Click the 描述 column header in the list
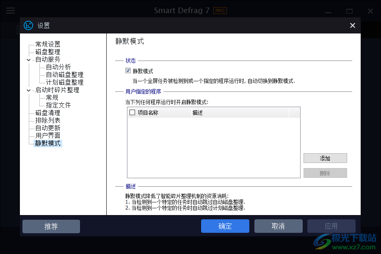This screenshot has height=254, width=381. pos(240,113)
